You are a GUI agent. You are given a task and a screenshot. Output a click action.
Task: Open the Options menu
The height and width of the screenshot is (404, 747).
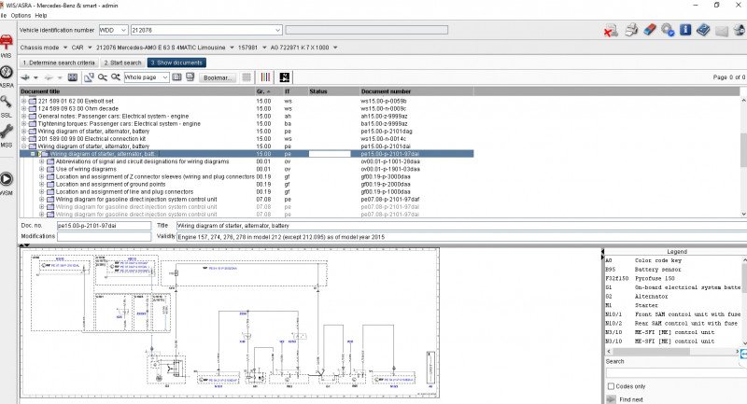[x=21, y=15]
